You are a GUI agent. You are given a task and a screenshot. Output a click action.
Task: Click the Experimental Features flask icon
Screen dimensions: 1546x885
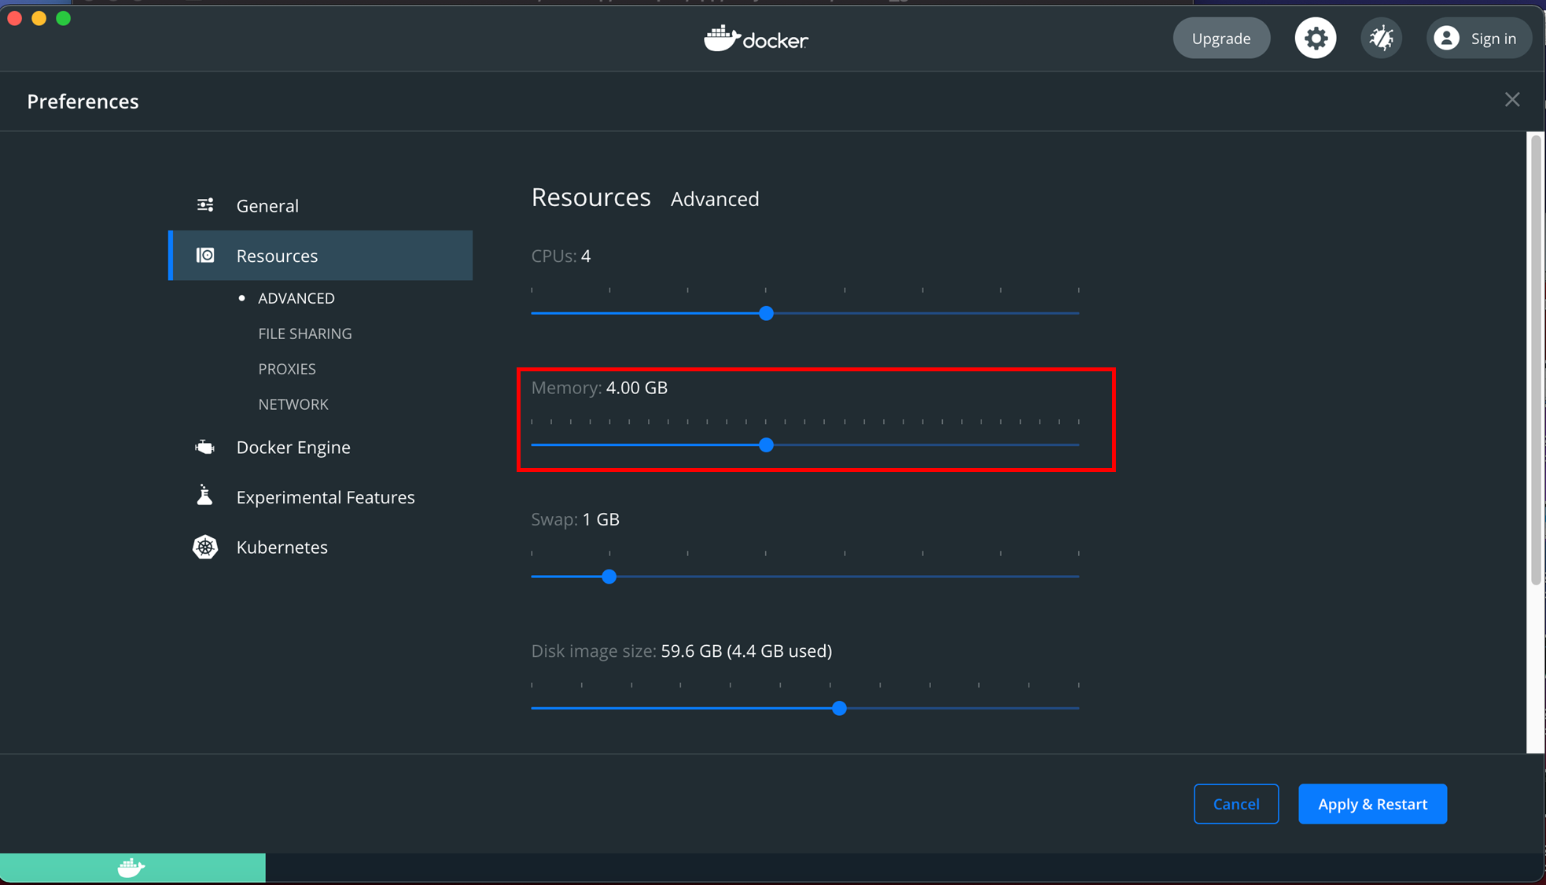tap(204, 496)
